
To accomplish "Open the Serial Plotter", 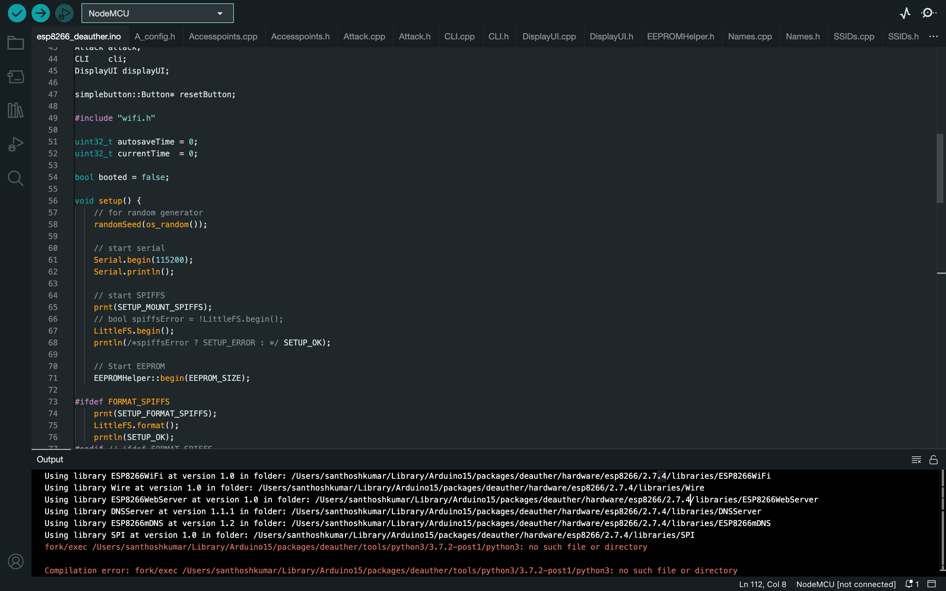I will click(905, 13).
